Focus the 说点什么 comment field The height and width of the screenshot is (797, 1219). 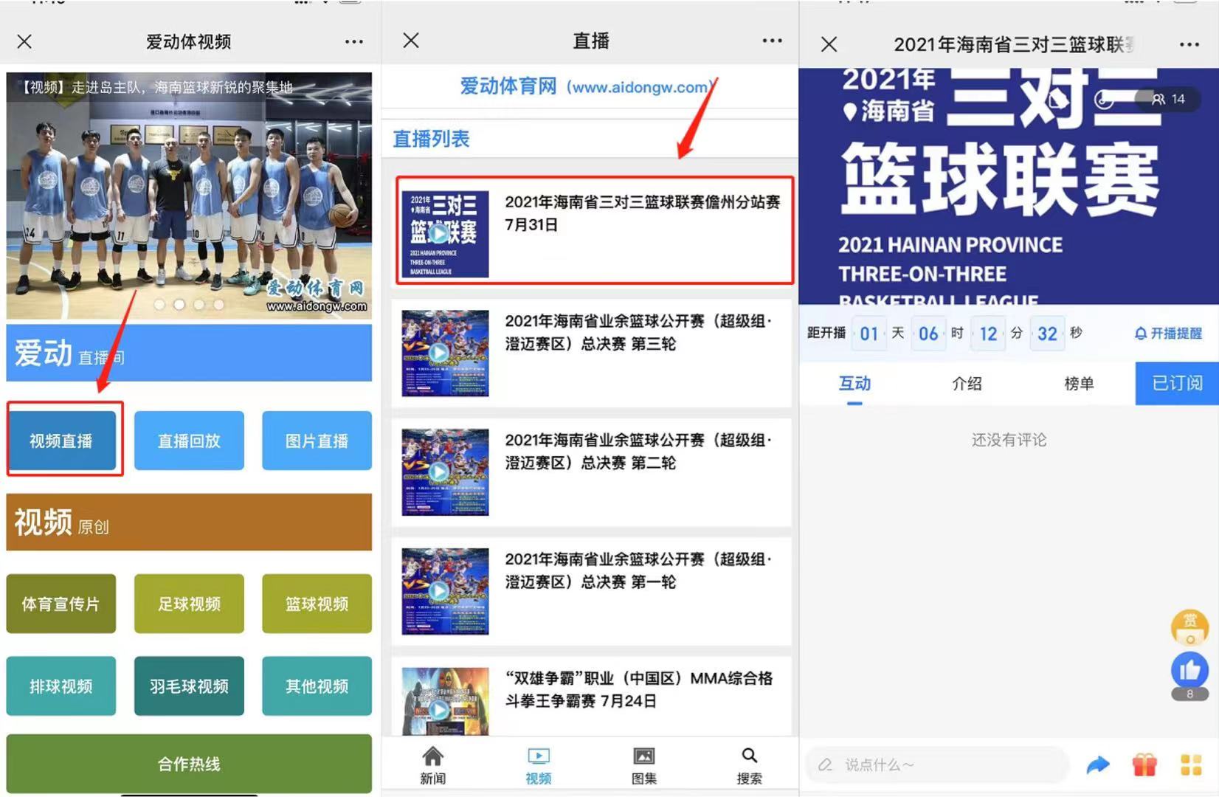click(x=937, y=765)
